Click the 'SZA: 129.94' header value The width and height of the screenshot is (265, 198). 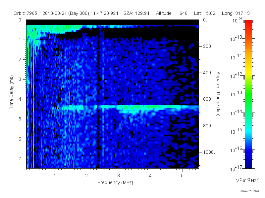click(136, 13)
